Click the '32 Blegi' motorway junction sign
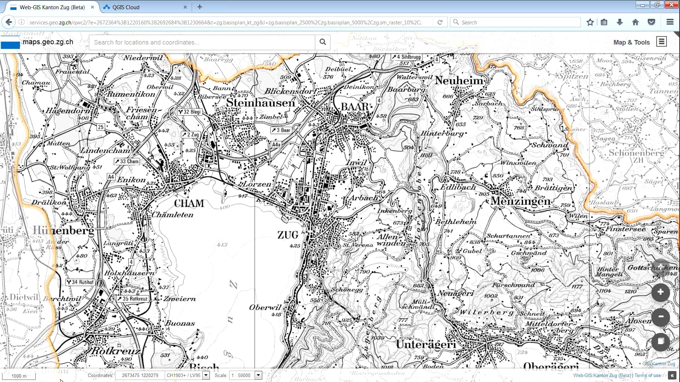 pos(189,112)
